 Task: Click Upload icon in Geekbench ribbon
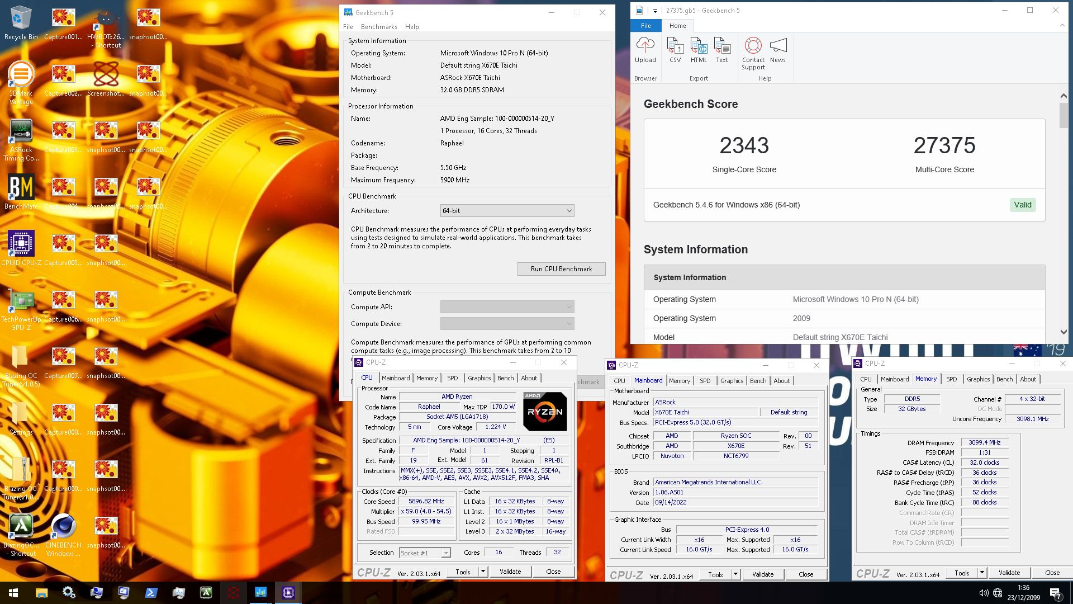[x=645, y=50]
